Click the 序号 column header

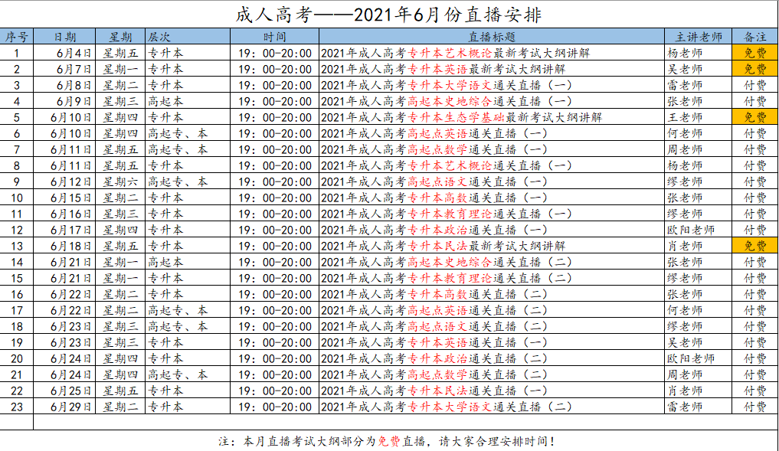(17, 36)
